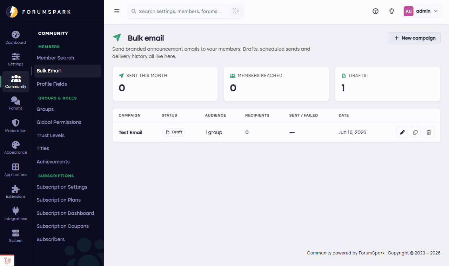Open the Appearance palette icon
449x266 pixels.
tap(16, 145)
